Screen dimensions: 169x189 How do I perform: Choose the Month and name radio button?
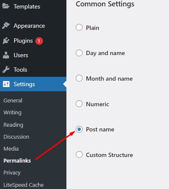pyautogui.click(x=79, y=78)
